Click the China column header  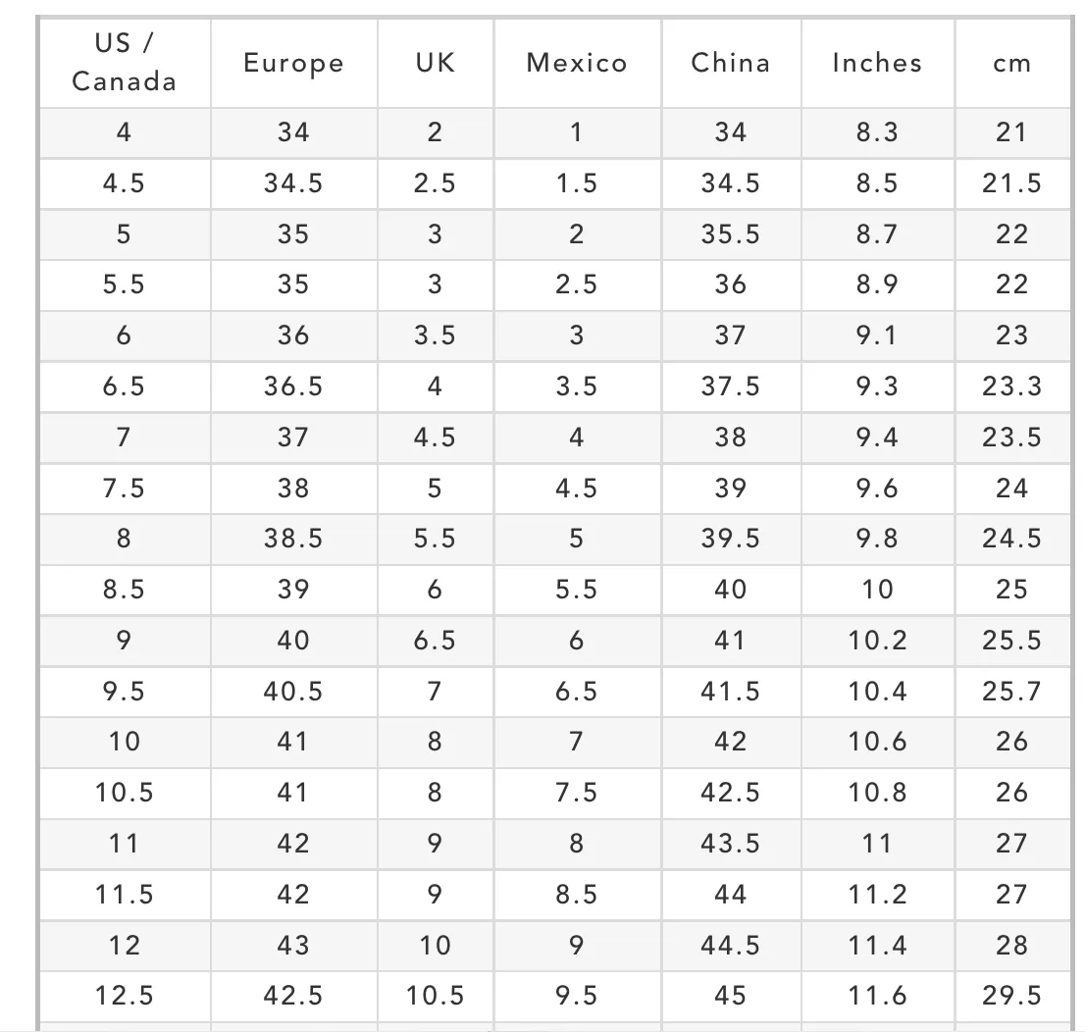[732, 63]
